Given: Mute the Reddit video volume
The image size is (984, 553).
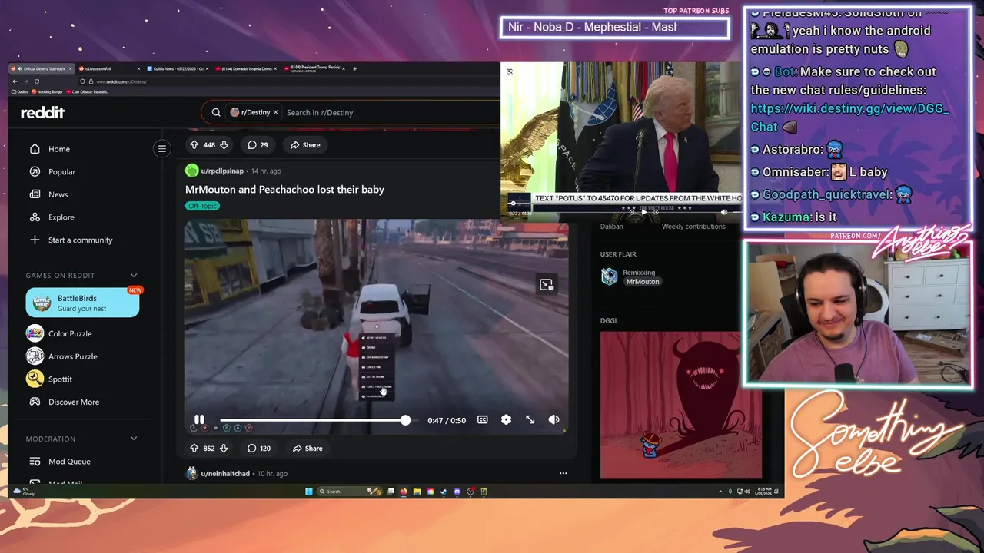Looking at the screenshot, I should [x=553, y=419].
